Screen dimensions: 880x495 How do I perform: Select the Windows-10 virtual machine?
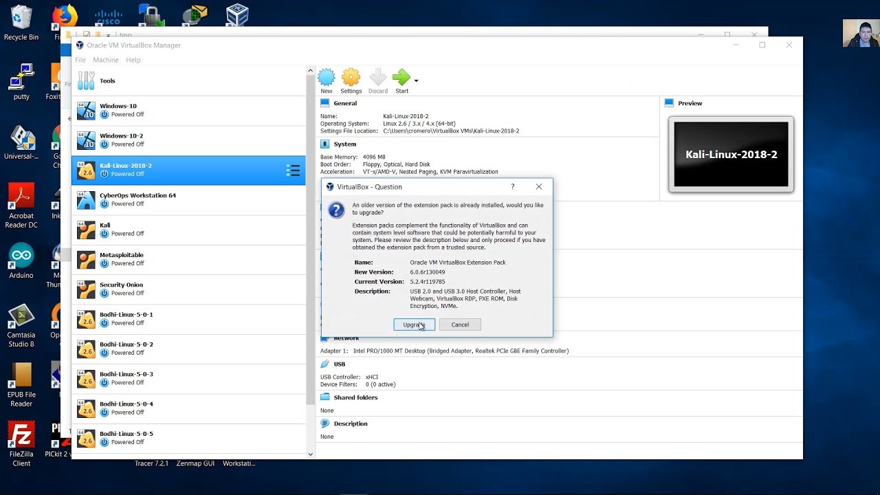point(188,110)
